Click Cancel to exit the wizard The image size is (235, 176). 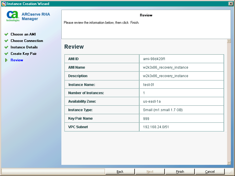point(210,172)
